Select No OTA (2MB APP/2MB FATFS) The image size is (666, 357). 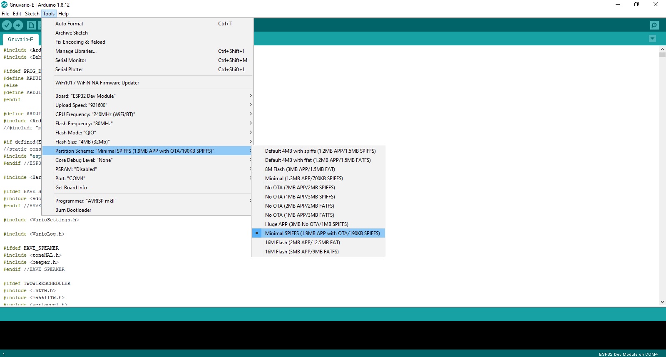point(318,206)
